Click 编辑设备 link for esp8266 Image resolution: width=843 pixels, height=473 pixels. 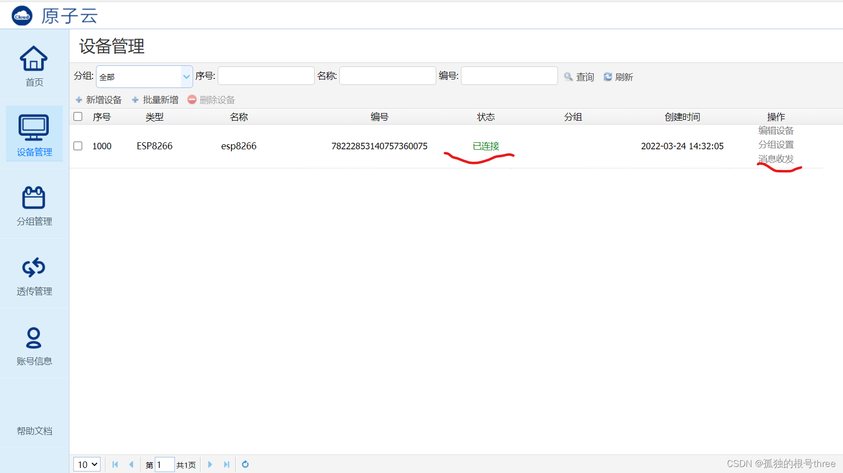776,131
